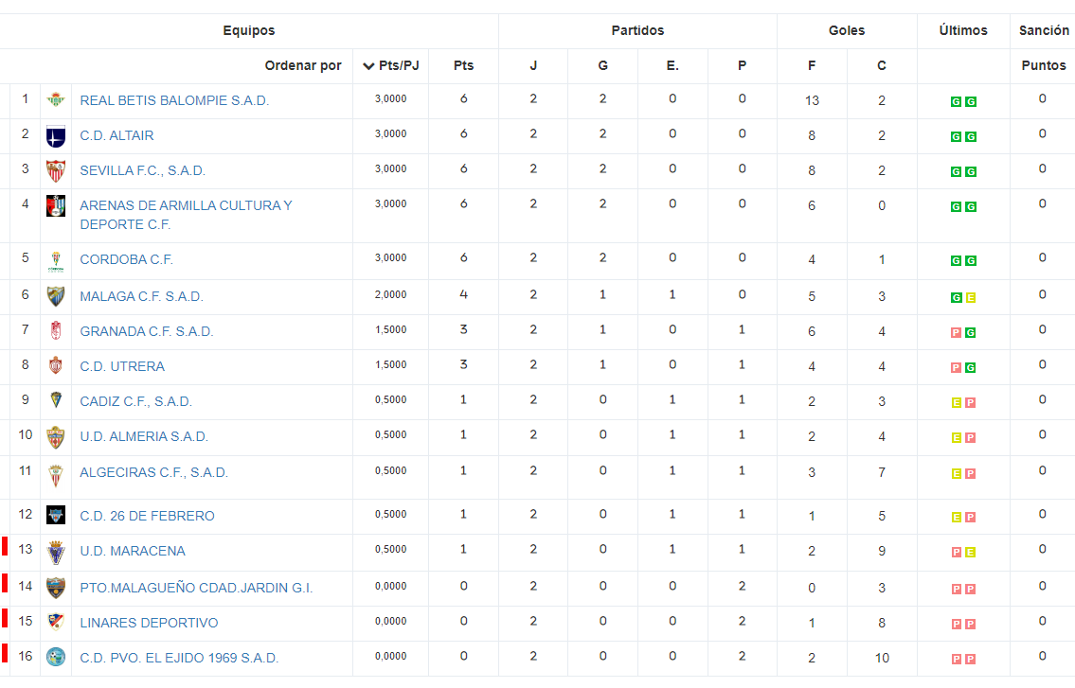
Task: Click U.D. Maracena goals against value 9
Action: (882, 551)
